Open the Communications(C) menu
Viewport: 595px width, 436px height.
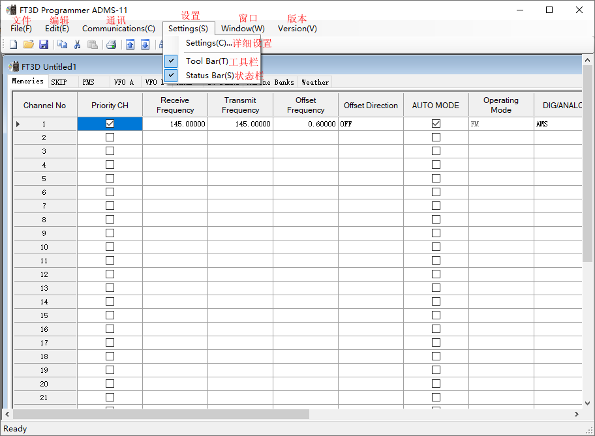click(x=118, y=29)
